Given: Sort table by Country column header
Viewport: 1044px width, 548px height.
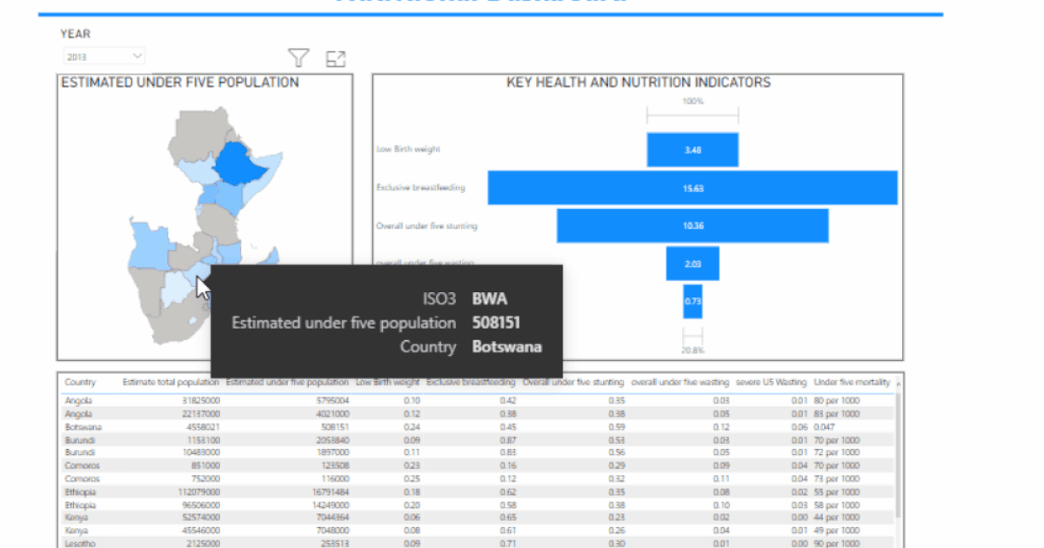Looking at the screenshot, I should click(x=80, y=383).
